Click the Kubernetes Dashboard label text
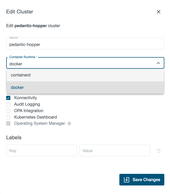Image resolution: width=170 pixels, height=194 pixels. (35, 117)
